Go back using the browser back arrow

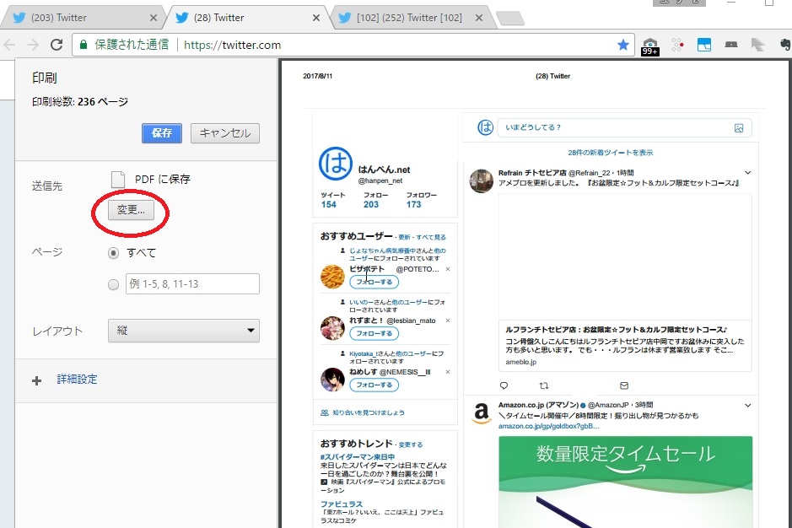tap(9, 45)
